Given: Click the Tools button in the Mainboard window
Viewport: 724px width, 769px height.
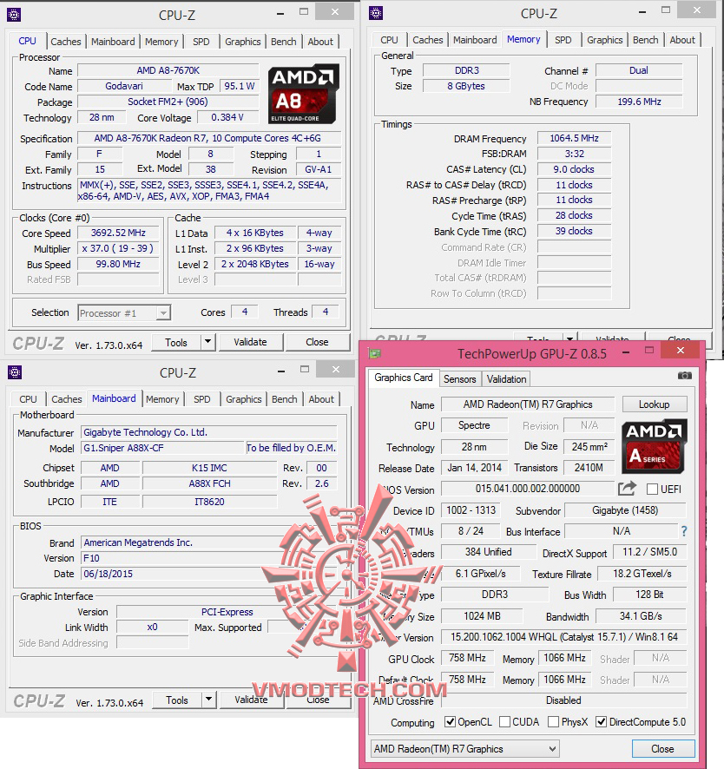Looking at the screenshot, I should pos(177,700).
